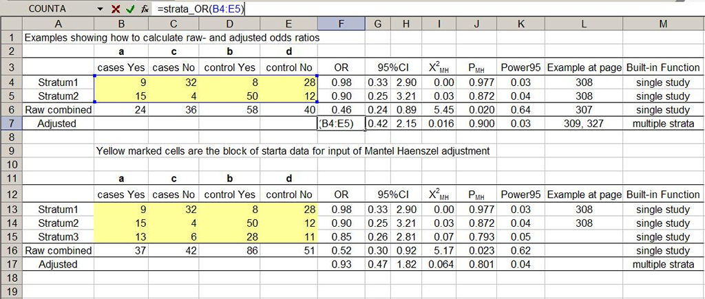This screenshot has height=299, width=705.
Task: Confirm formula with the green checkmark
Action: (x=129, y=9)
